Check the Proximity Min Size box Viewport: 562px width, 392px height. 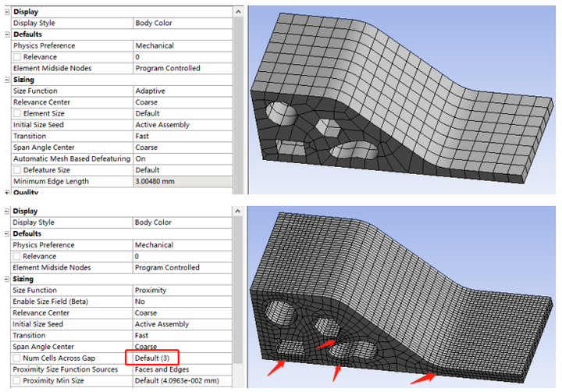click(16, 380)
